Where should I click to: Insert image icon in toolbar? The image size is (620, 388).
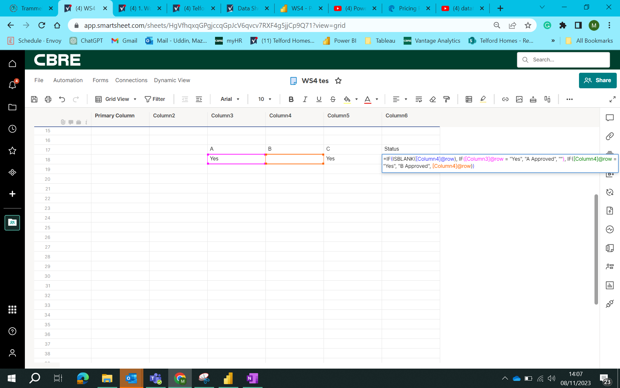(519, 99)
